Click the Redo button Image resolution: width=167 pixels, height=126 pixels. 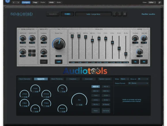59,3
